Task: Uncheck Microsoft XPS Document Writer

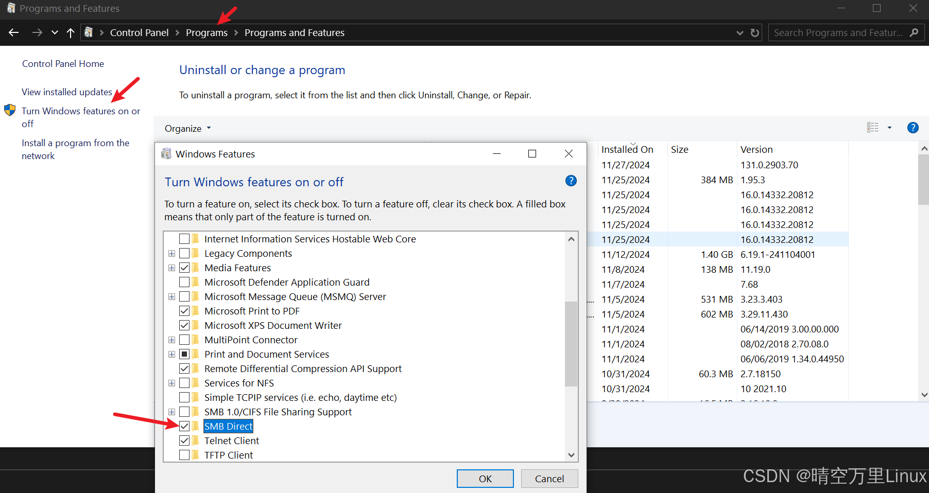Action: [184, 325]
